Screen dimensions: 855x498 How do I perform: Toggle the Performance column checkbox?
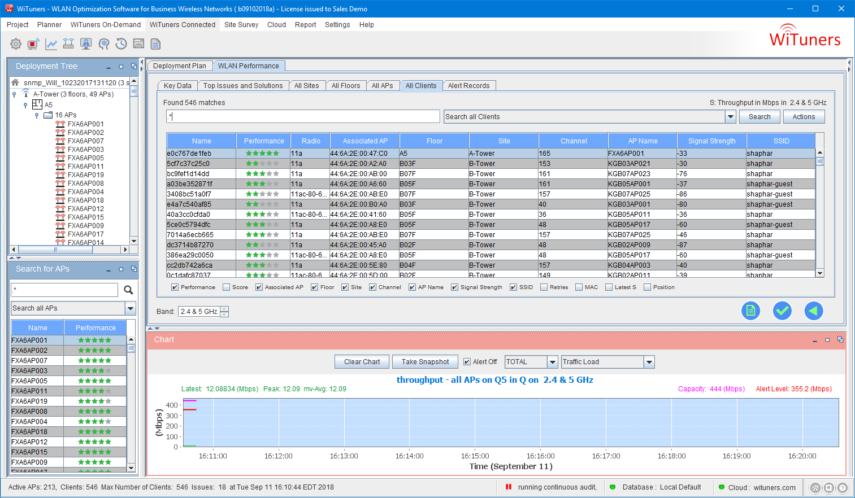[x=175, y=287]
